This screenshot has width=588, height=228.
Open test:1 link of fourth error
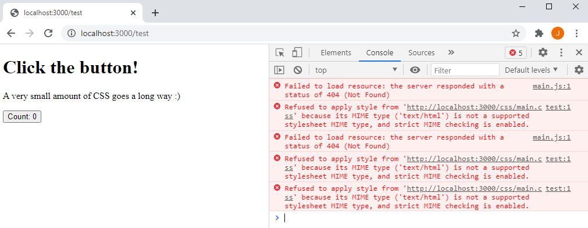[x=558, y=159]
